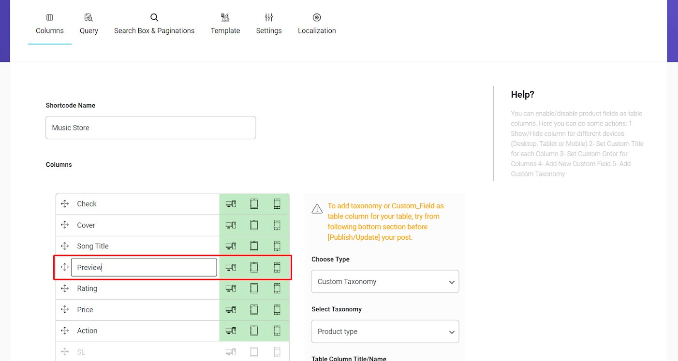Open the Settings tab
Image resolution: width=678 pixels, height=361 pixels.
tap(269, 24)
